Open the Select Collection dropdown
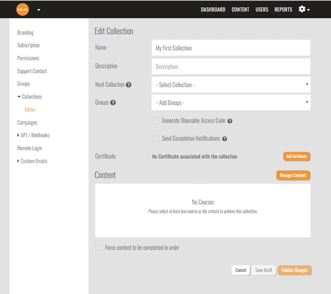The width and height of the screenshot is (331, 294). pyautogui.click(x=231, y=85)
